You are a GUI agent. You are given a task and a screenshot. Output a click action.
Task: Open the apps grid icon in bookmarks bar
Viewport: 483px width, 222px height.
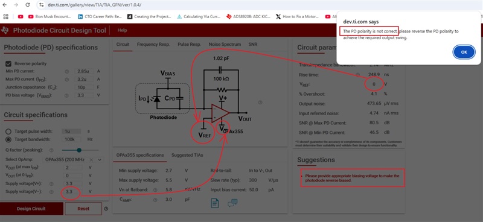[6, 17]
